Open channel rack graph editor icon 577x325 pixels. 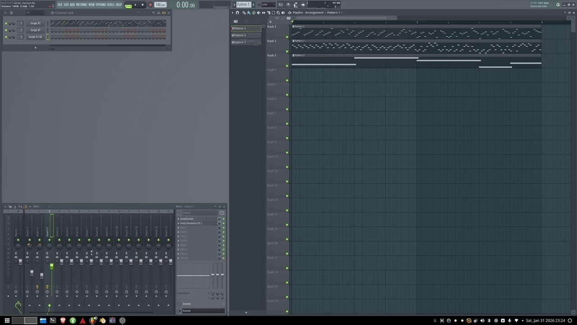coord(159,13)
